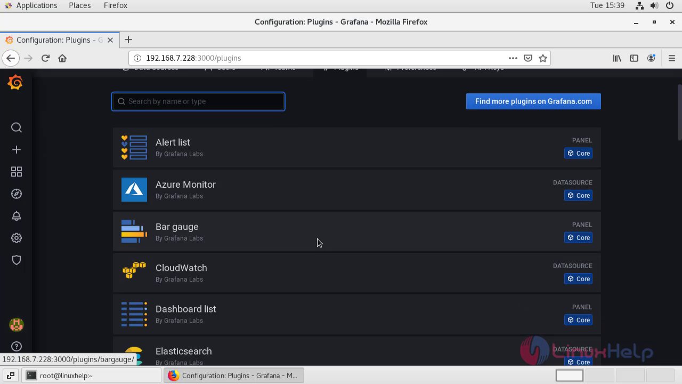Open page actions three-dot menu
The width and height of the screenshot is (682, 384).
pyautogui.click(x=513, y=58)
